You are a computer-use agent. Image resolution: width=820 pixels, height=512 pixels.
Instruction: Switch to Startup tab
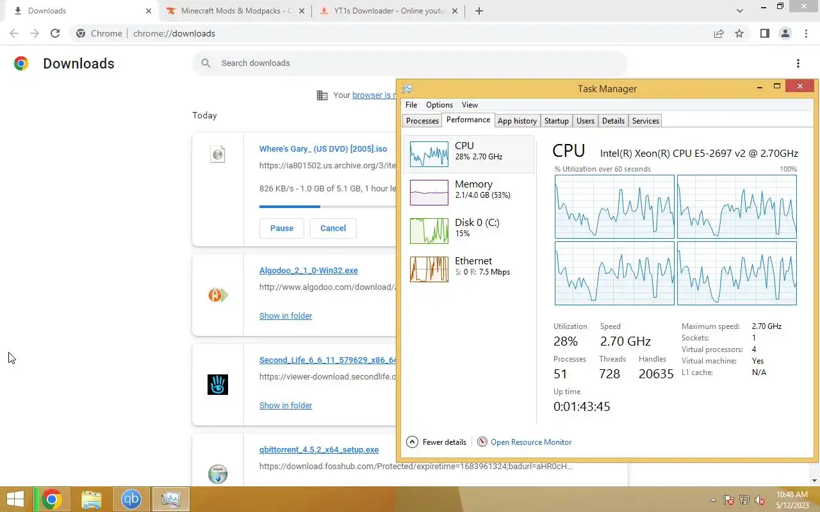[556, 121]
